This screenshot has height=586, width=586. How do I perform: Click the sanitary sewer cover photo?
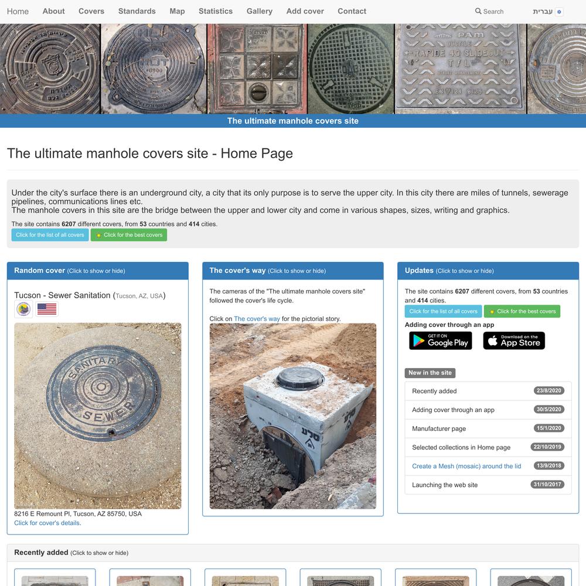[x=97, y=416]
